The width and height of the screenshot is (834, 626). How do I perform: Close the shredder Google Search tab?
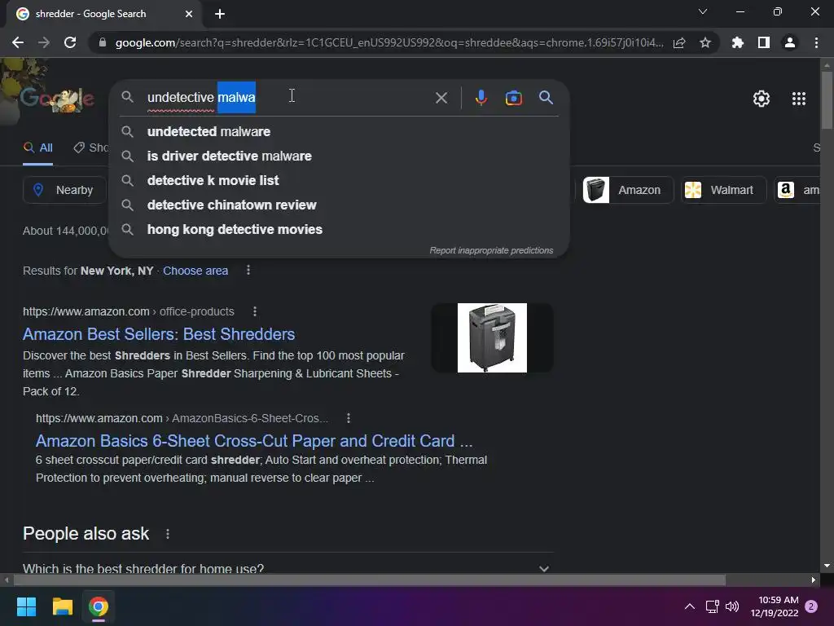189,14
